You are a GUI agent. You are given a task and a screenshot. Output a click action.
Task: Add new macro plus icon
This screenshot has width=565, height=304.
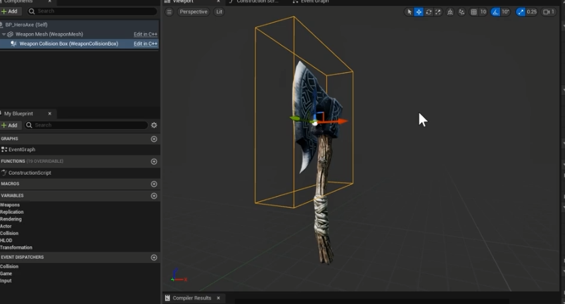[x=154, y=184]
